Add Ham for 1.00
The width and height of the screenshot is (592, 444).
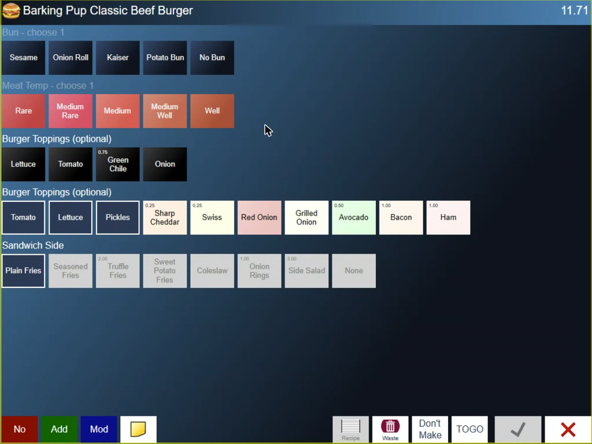point(448,217)
